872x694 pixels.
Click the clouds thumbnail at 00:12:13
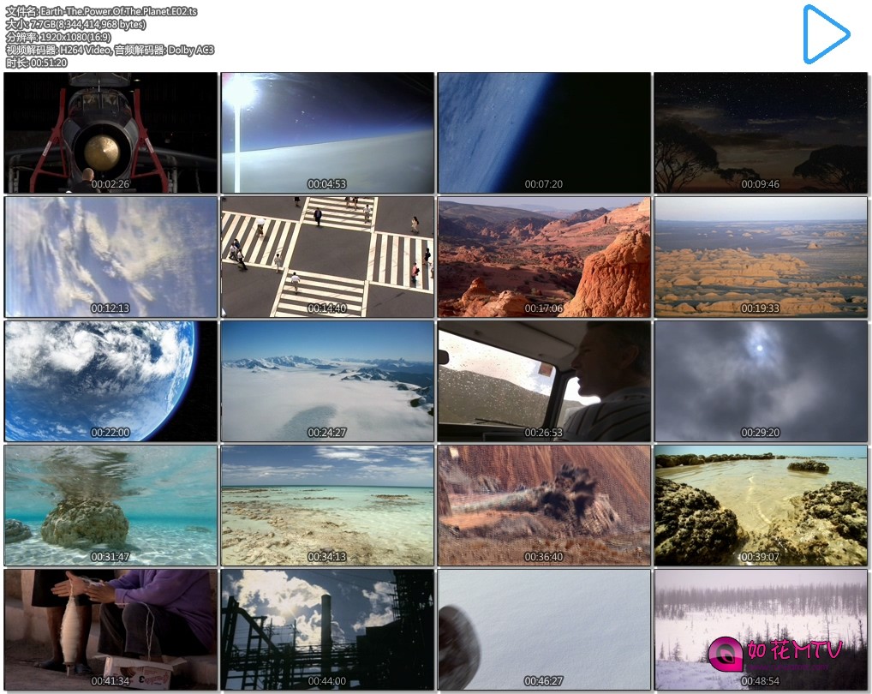110,257
